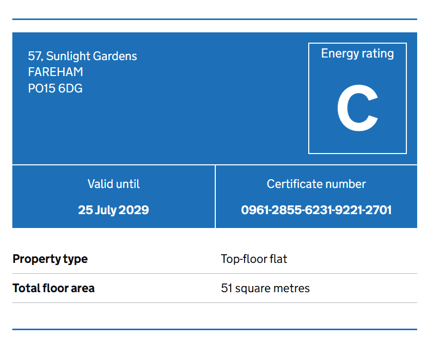Image resolution: width=430 pixels, height=342 pixels.
Task: Click the 51 square metres value
Action: (x=265, y=288)
